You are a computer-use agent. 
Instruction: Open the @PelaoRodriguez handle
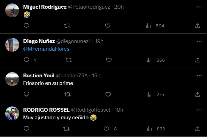89,7
